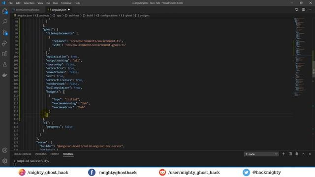
Task: Open the Selection menu
Action: pos(29,3)
